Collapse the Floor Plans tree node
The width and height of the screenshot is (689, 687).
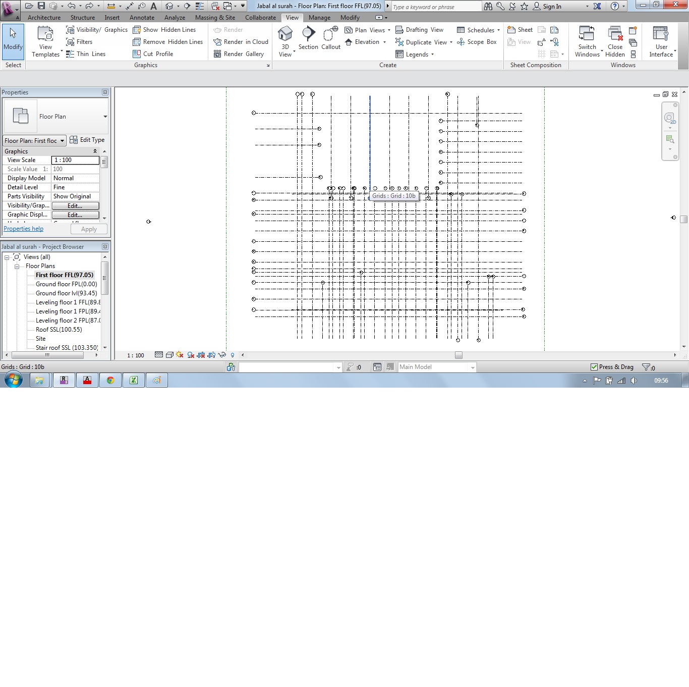[17, 267]
